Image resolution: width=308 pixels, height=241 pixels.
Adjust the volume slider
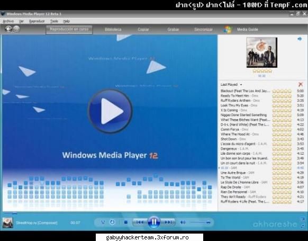pyautogui.click(x=201, y=222)
